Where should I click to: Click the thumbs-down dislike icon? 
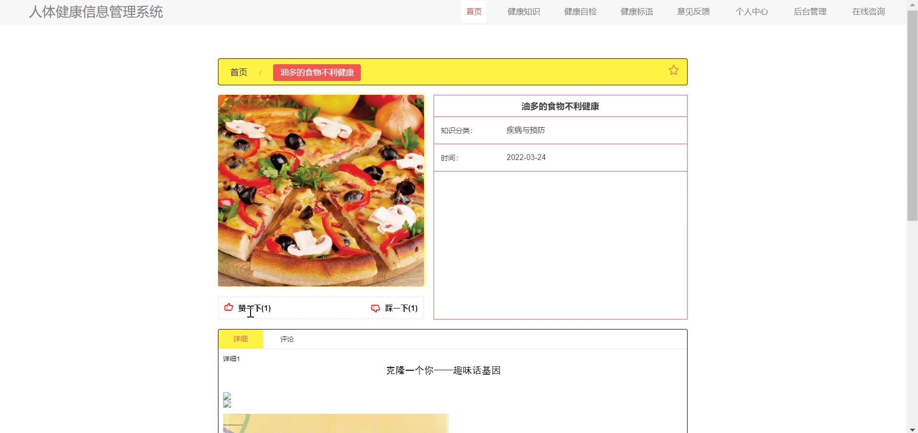click(375, 308)
